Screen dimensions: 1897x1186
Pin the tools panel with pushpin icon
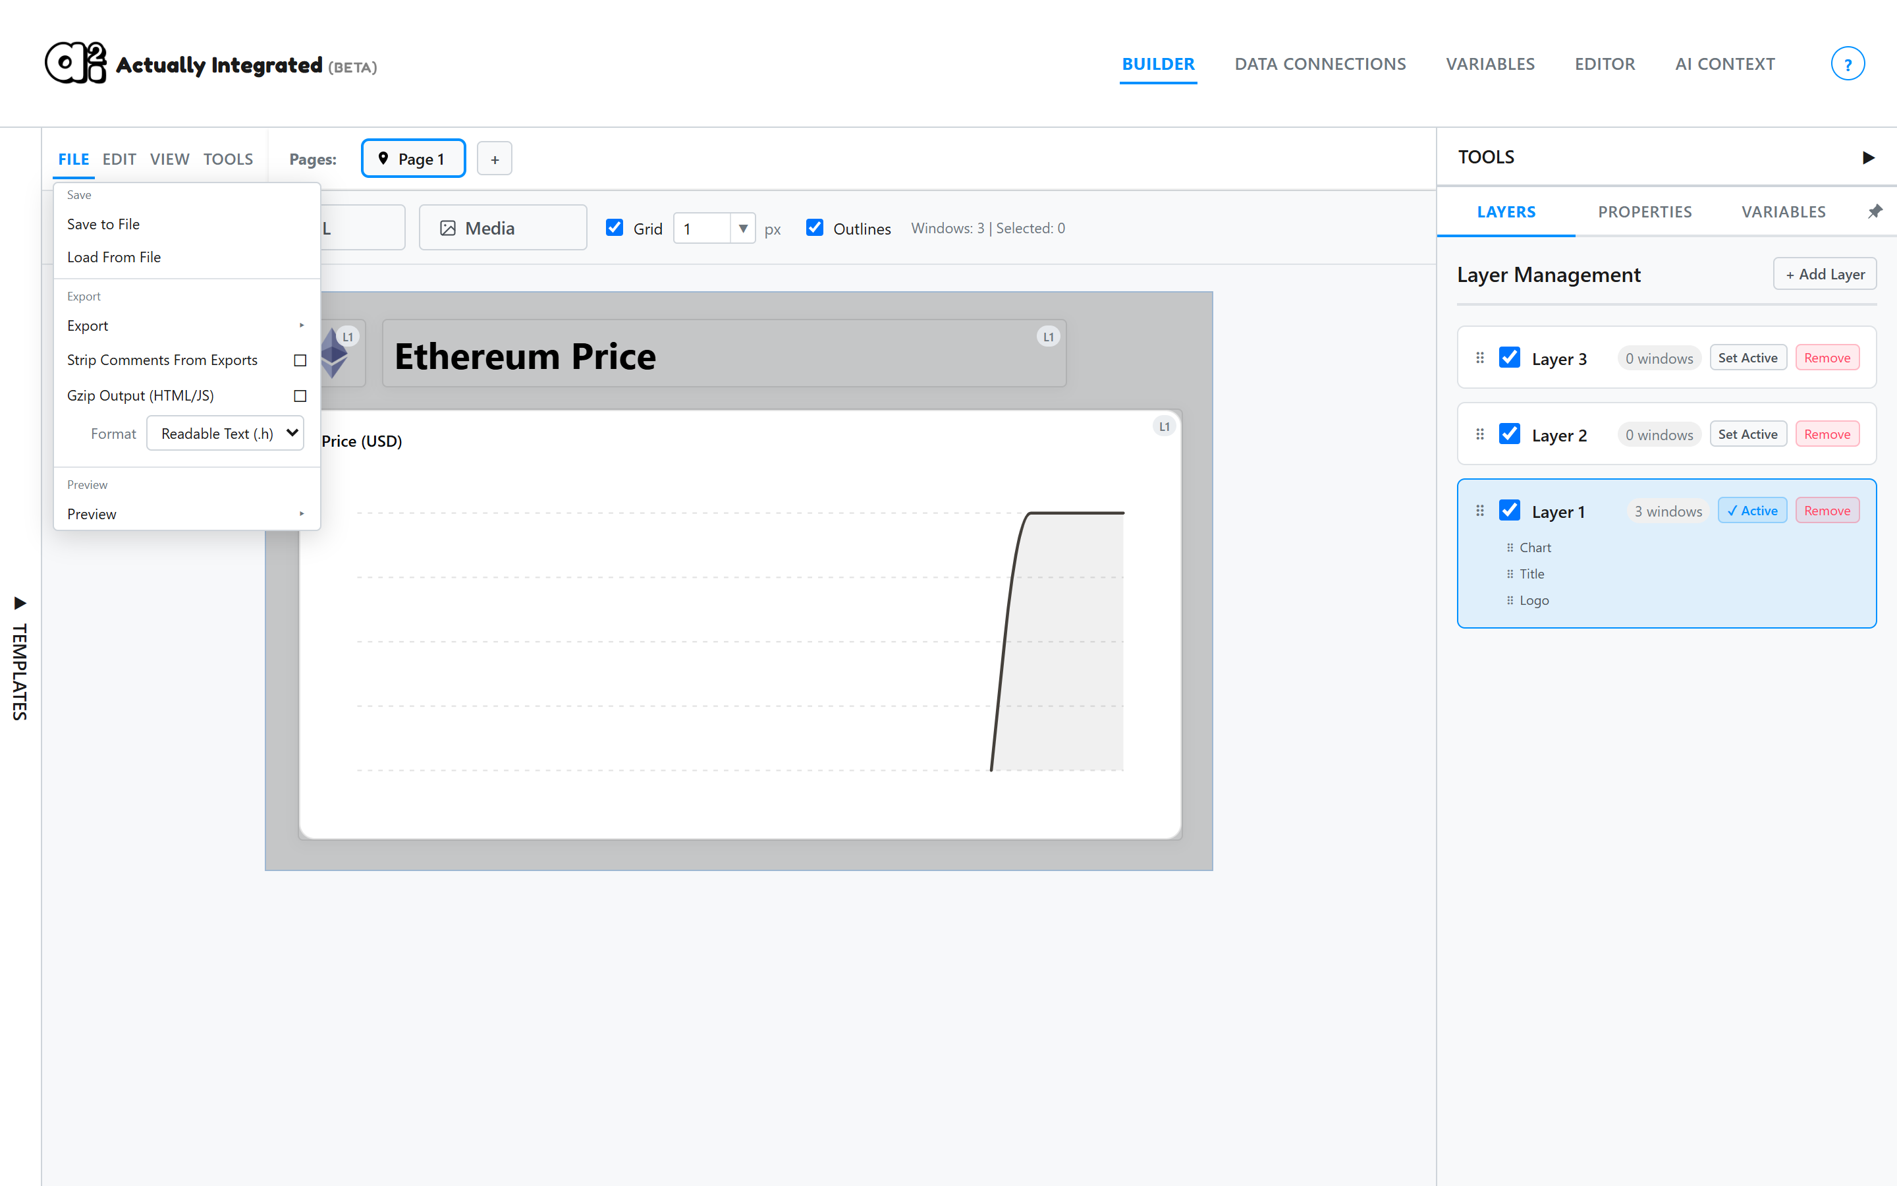(x=1874, y=211)
